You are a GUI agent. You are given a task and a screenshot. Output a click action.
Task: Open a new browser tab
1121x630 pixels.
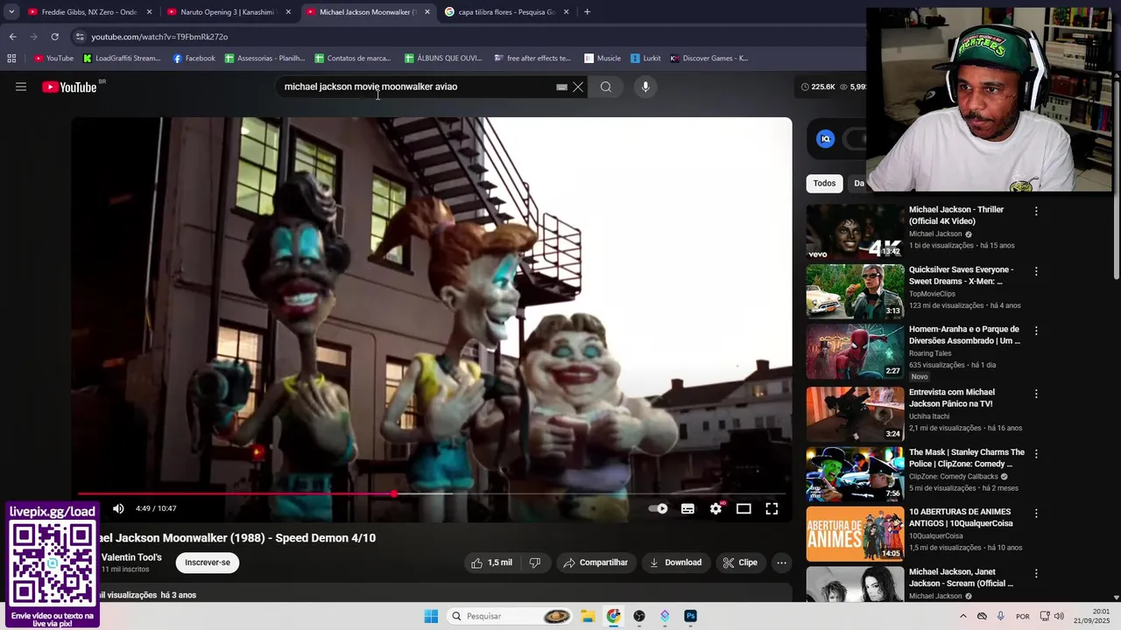click(587, 12)
